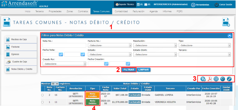Image resolution: width=238 pixels, height=110 pixels.
Task: Open the Creado Por dropdown
Action: pyautogui.click(x=64, y=64)
